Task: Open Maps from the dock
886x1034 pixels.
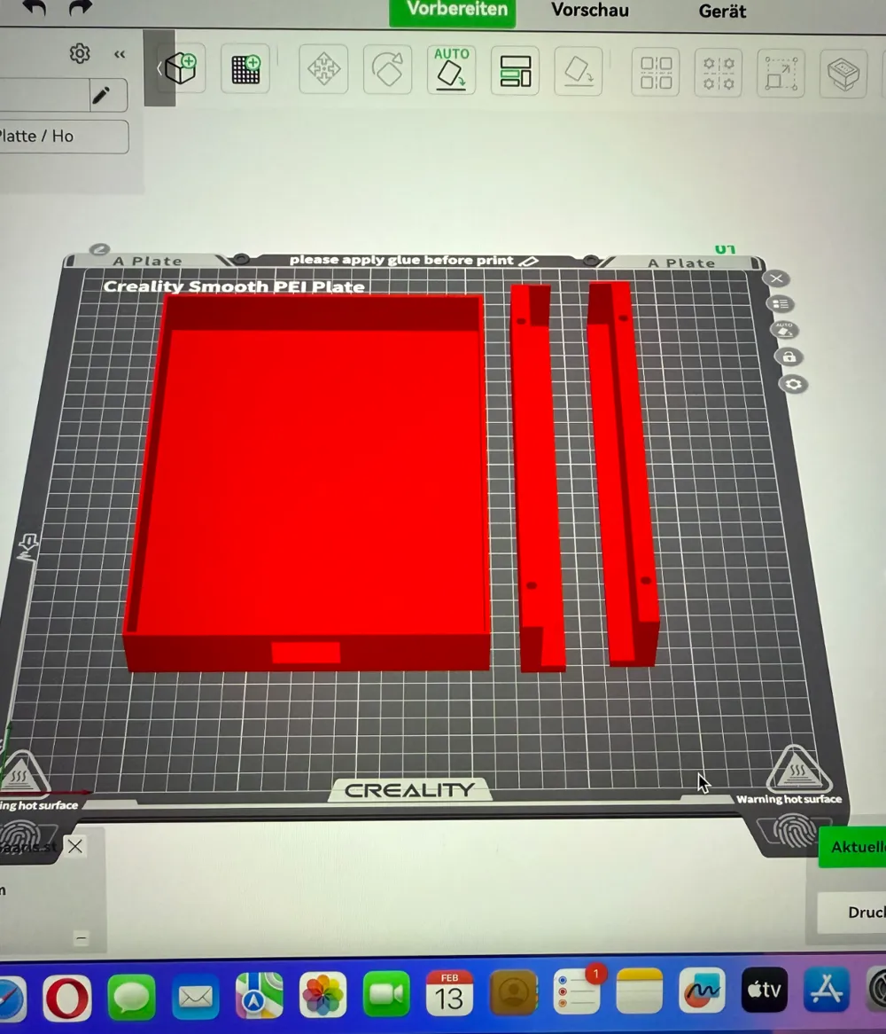Action: click(259, 996)
